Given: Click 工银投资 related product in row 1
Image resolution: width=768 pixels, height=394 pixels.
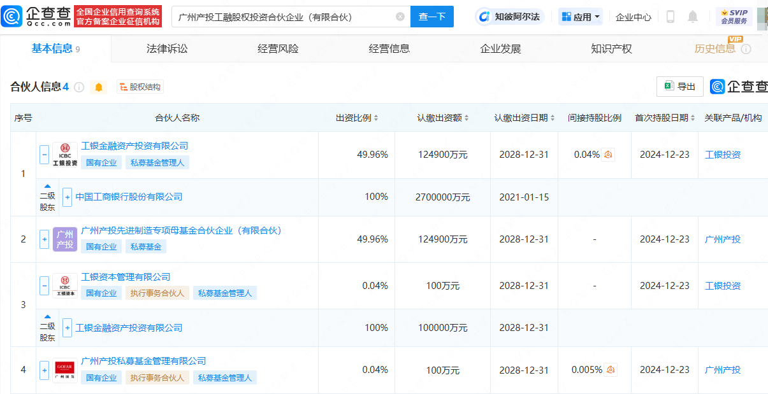Looking at the screenshot, I should pos(723,155).
